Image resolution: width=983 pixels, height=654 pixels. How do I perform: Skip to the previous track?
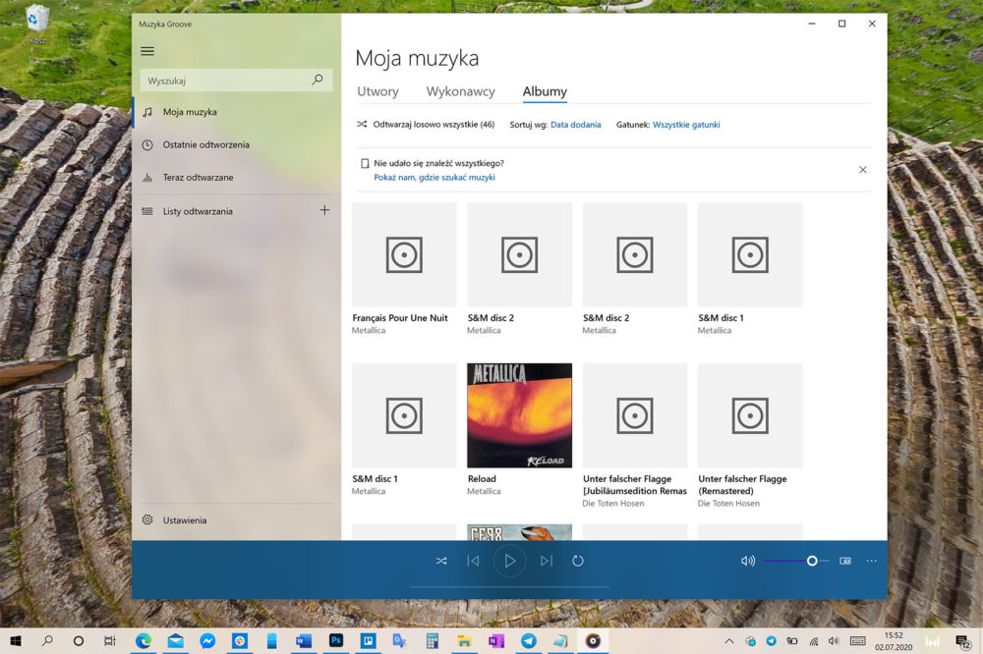(474, 561)
